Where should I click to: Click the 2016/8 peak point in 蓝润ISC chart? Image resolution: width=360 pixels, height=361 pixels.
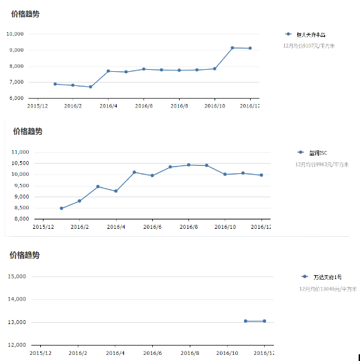click(188, 165)
